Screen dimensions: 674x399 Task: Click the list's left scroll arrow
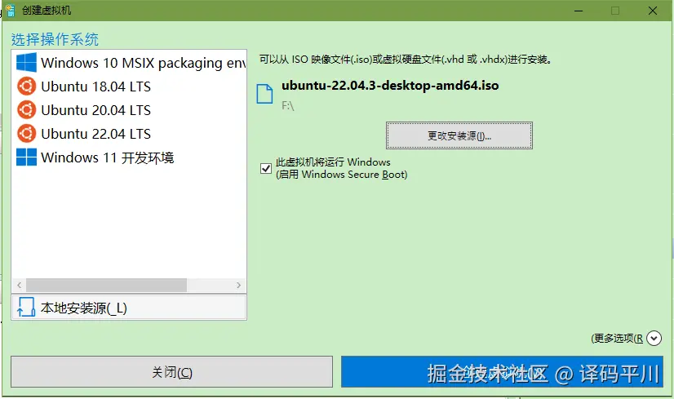(19, 285)
